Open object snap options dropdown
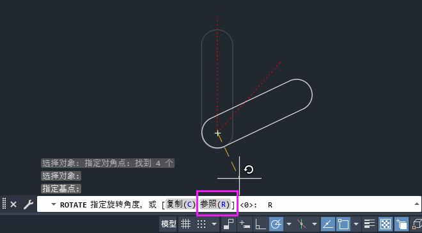 pyautogui.click(x=356, y=224)
